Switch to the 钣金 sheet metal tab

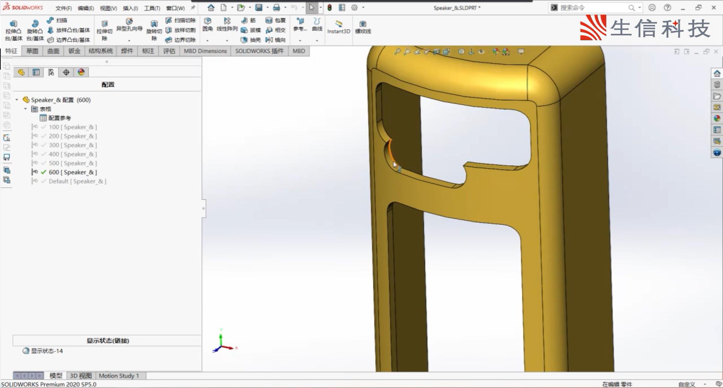(x=74, y=51)
